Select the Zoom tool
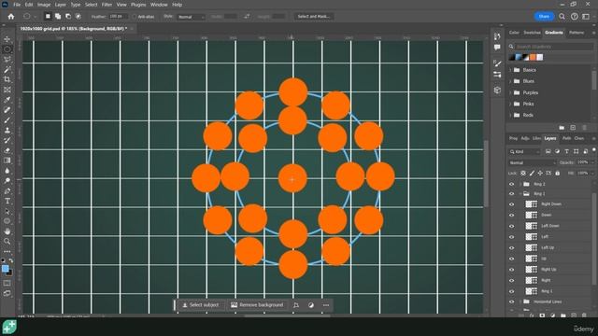This screenshot has width=598, height=336. pyautogui.click(x=7, y=242)
